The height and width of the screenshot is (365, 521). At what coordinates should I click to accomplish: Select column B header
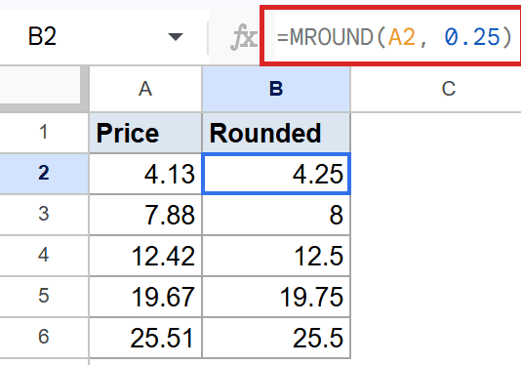(276, 89)
